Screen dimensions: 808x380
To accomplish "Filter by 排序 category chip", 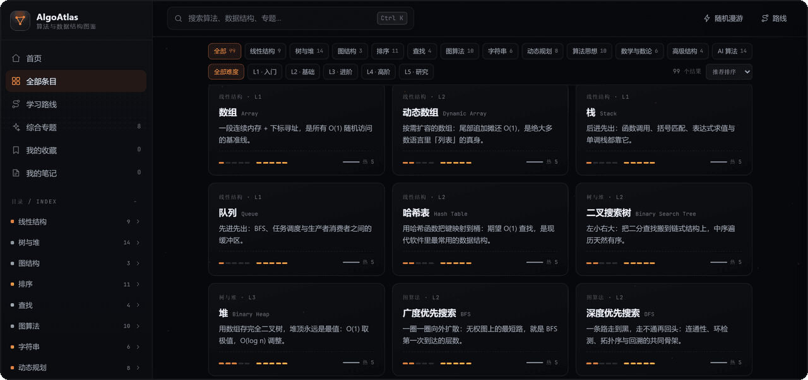I will pos(388,51).
